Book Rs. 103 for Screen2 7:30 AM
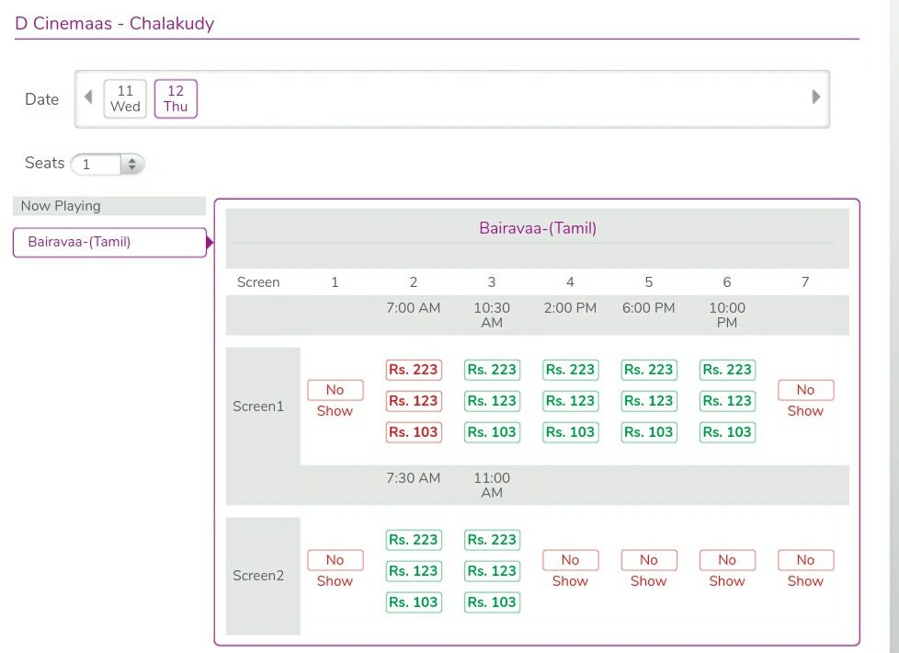This screenshot has height=653, width=899. (414, 601)
